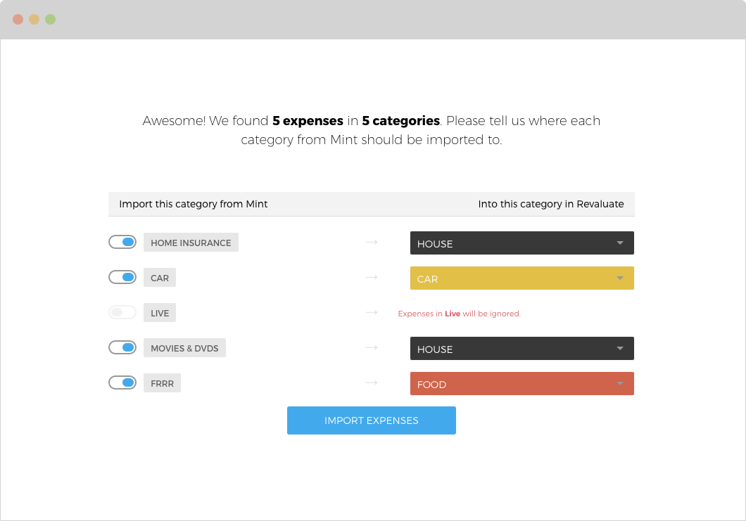Image resolution: width=746 pixels, height=521 pixels.
Task: Click the Home Insurance category tag
Action: (191, 243)
